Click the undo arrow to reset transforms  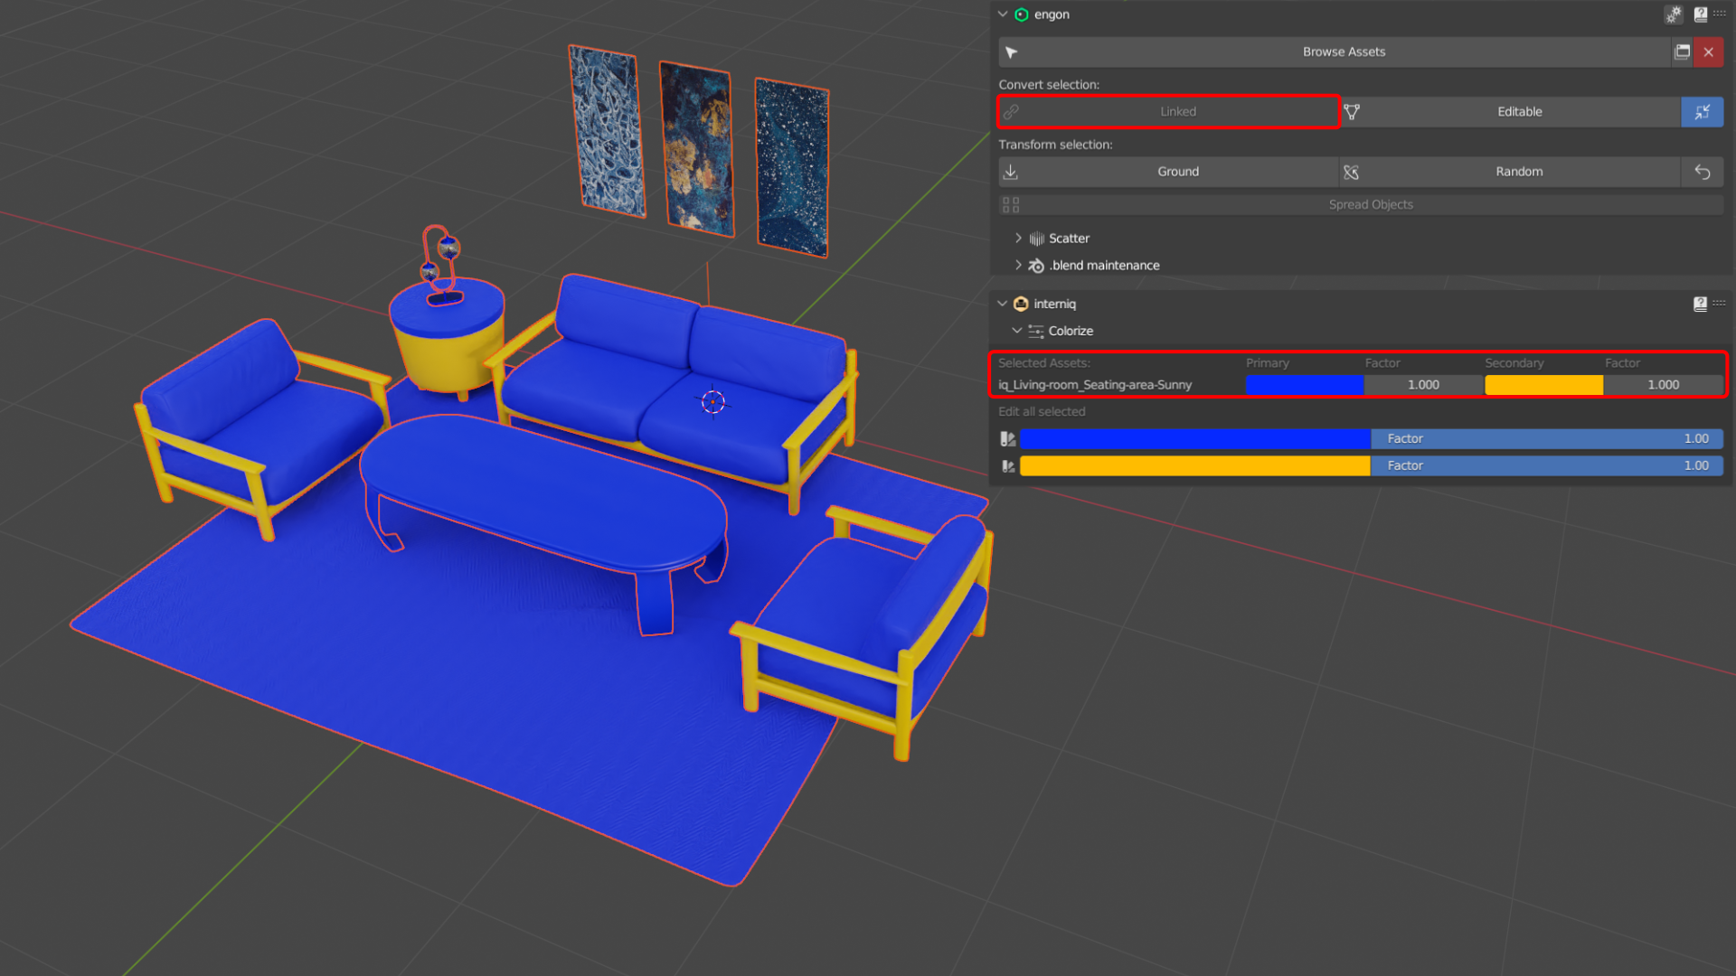pos(1703,172)
